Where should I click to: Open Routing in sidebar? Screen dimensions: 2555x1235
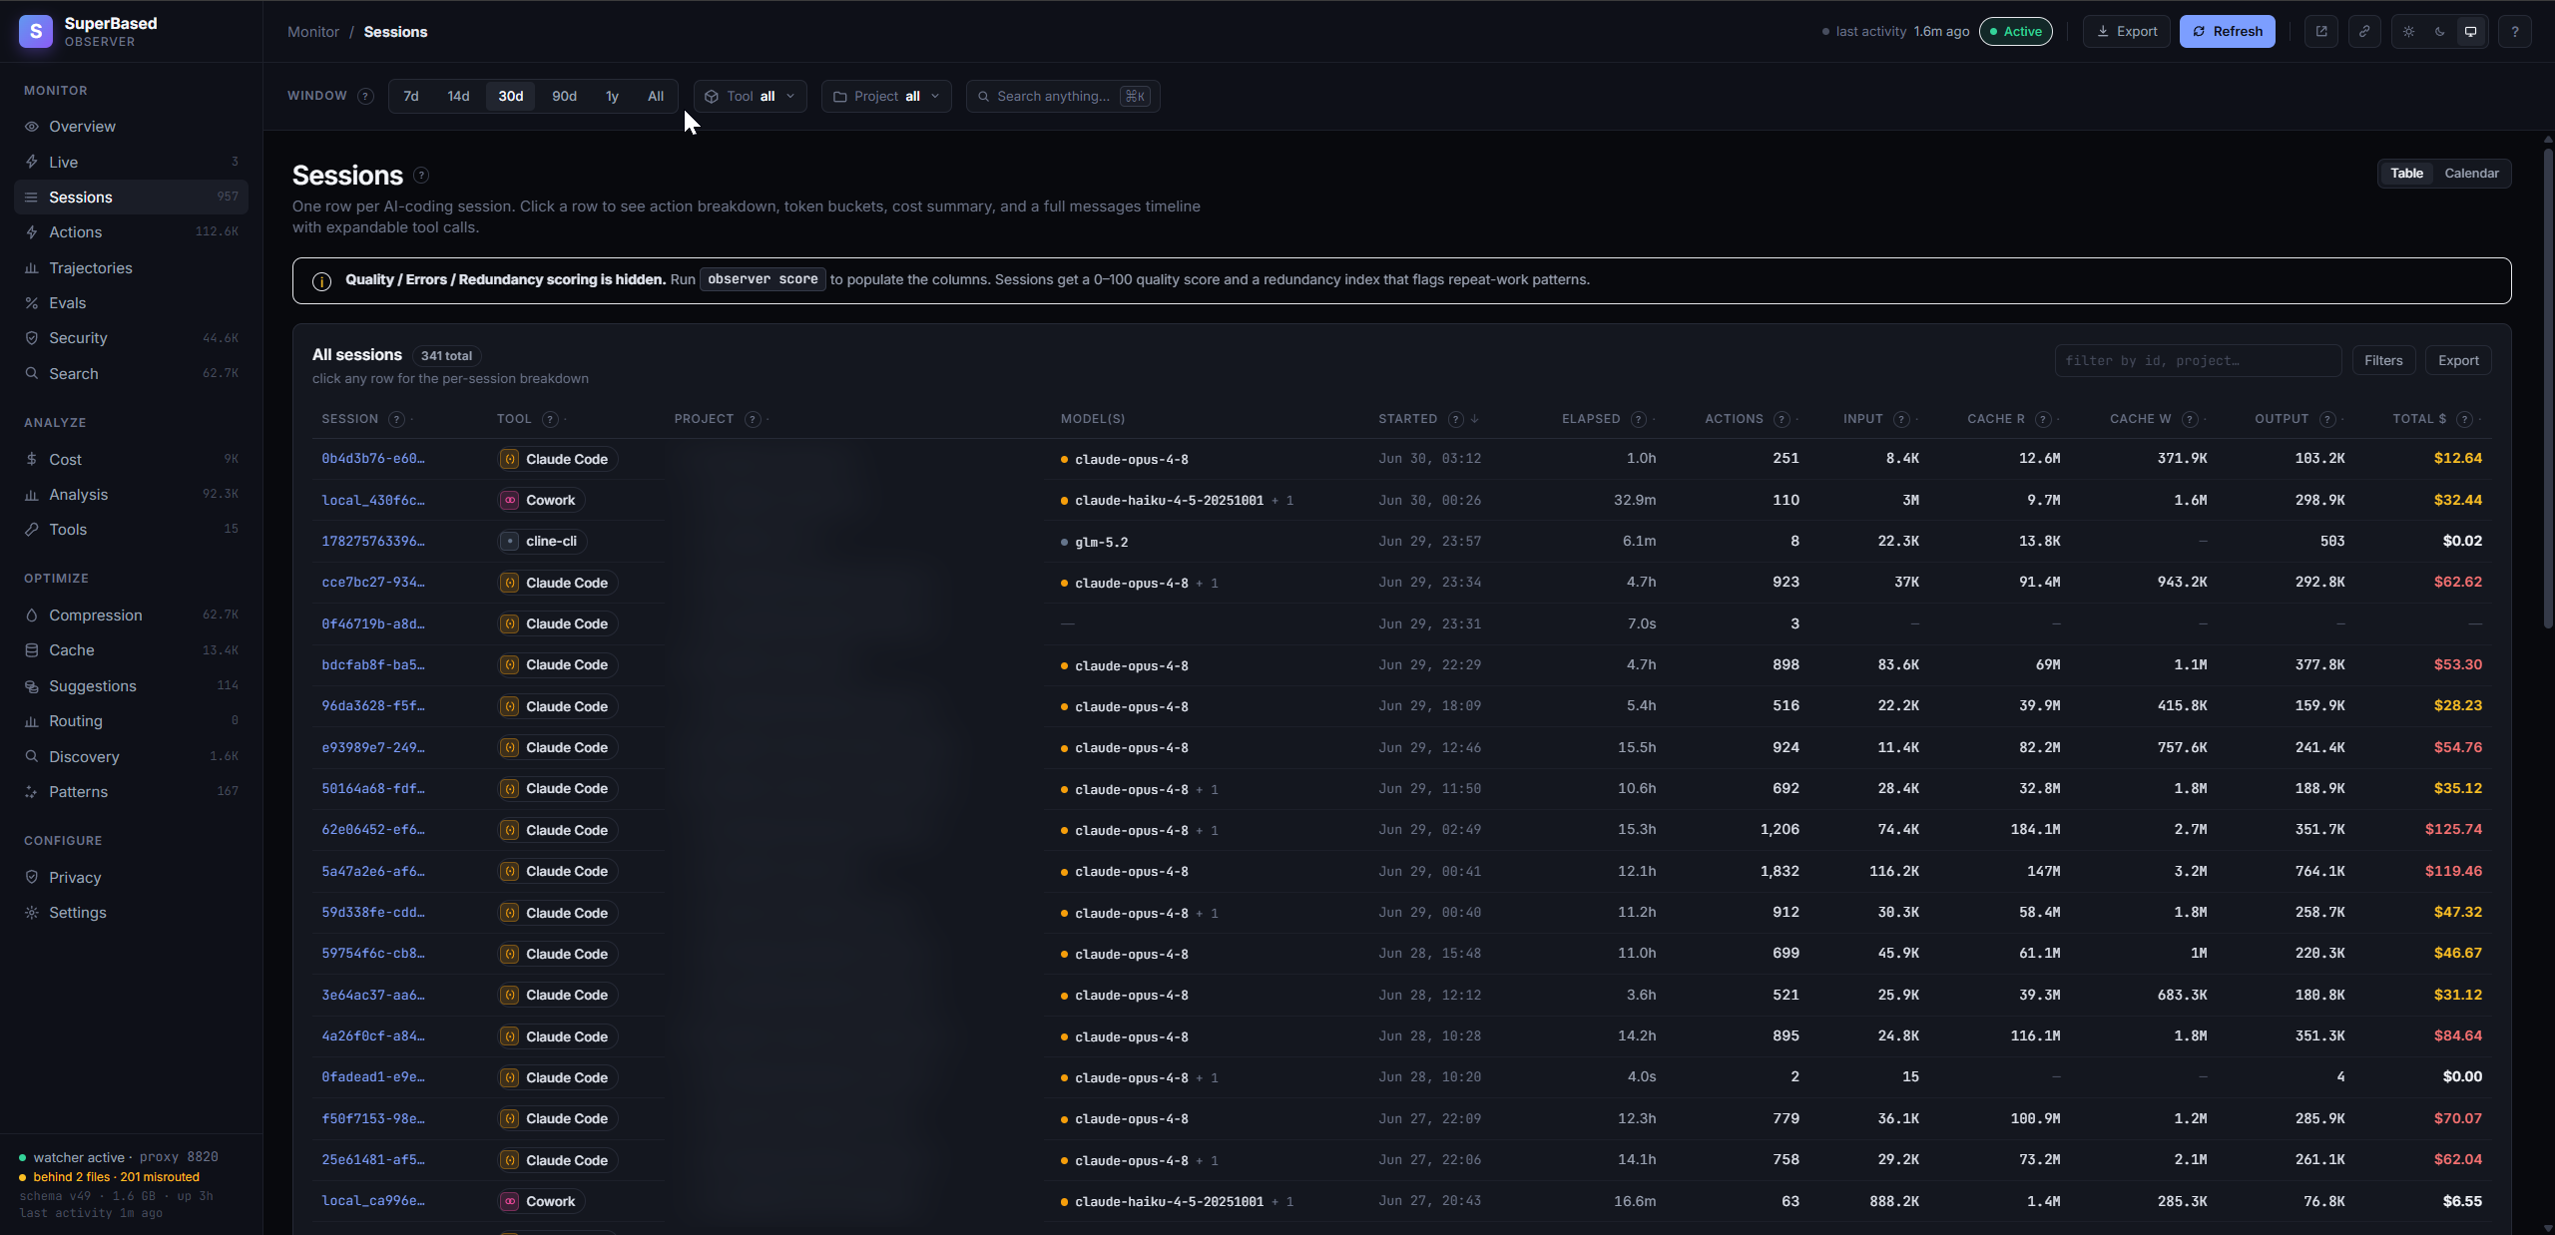[131, 721]
